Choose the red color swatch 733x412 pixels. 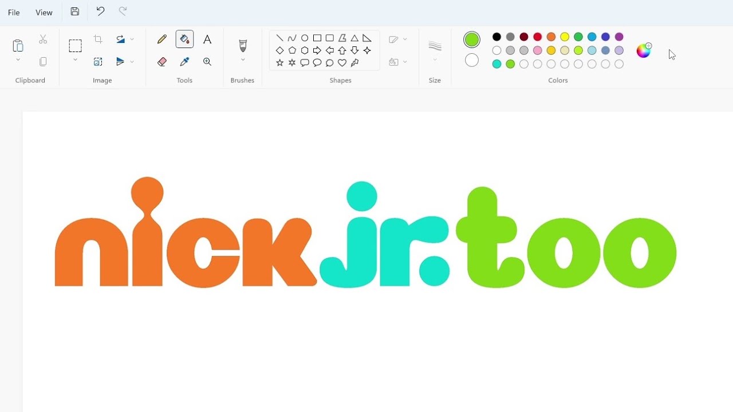coord(538,37)
